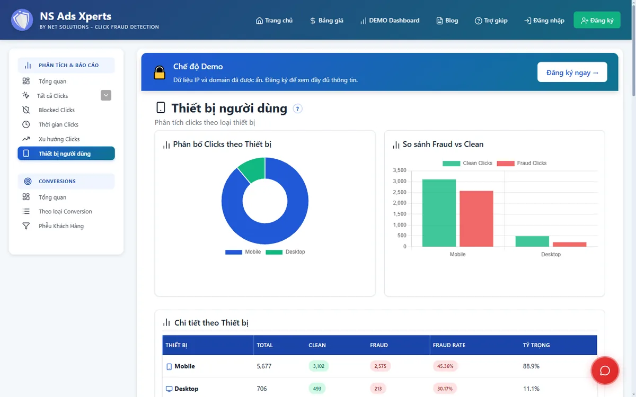Viewport: 636px width, 397px height.
Task: Click the target icon beside Conversions
Action: (x=28, y=181)
